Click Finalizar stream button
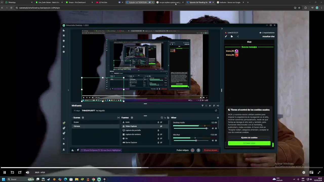Image resolution: width=324 pixels, height=182 pixels. pos(211,150)
